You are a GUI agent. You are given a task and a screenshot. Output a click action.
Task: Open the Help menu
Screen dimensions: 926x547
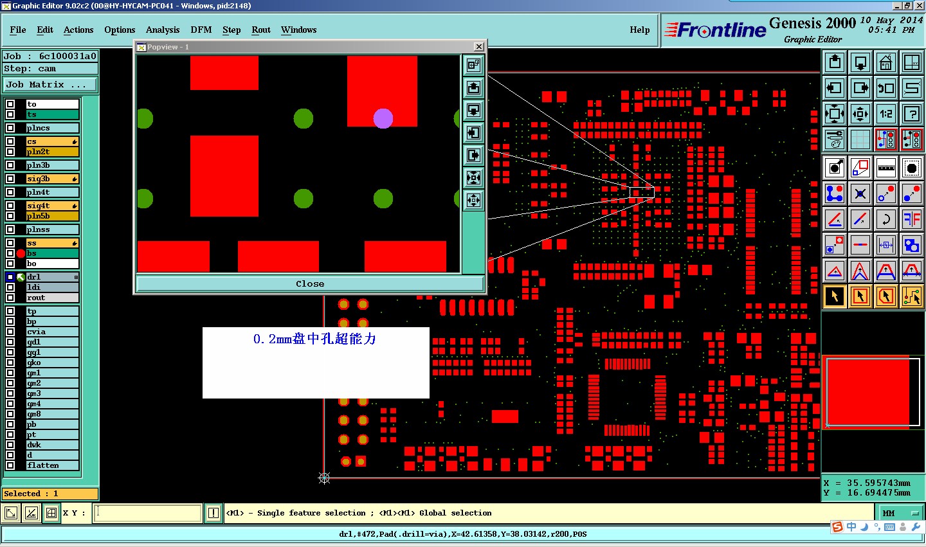(x=640, y=30)
